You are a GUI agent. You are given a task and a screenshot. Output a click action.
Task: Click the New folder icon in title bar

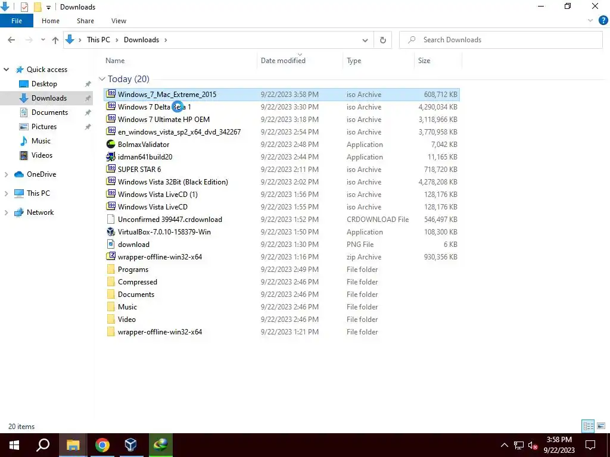(x=38, y=7)
